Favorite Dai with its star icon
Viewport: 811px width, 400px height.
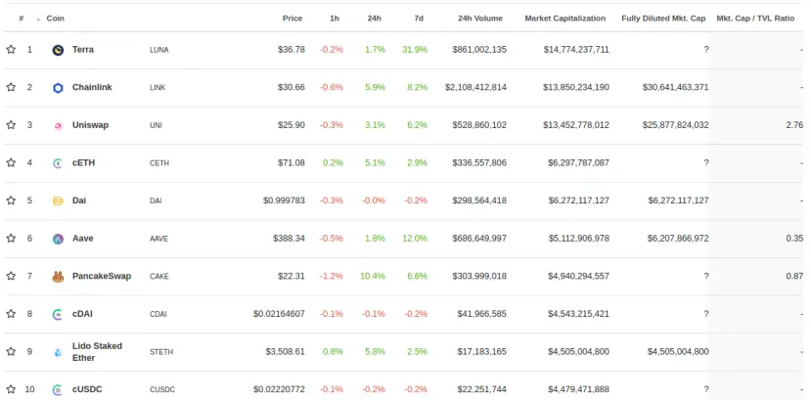11,200
